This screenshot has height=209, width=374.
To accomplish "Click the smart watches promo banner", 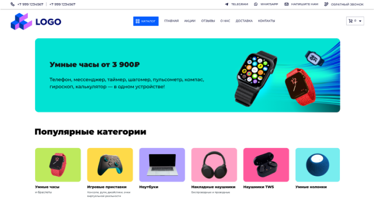I will pos(187,75).
